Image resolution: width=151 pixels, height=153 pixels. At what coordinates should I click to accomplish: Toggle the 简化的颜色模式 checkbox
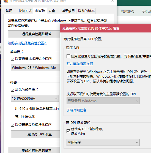(x=12, y=90)
